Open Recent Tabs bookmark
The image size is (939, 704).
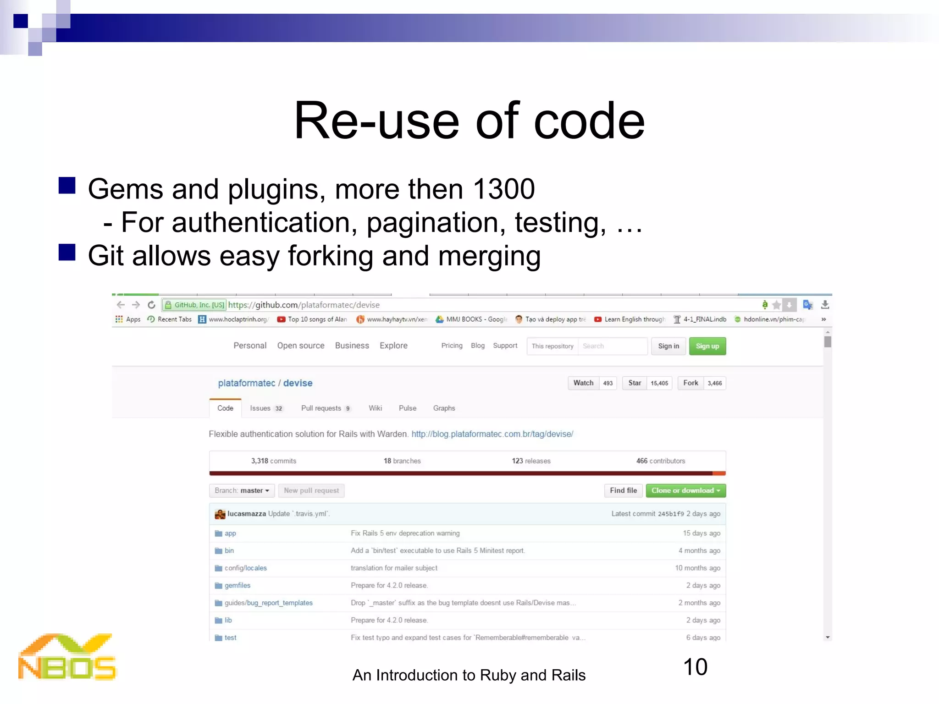click(169, 319)
